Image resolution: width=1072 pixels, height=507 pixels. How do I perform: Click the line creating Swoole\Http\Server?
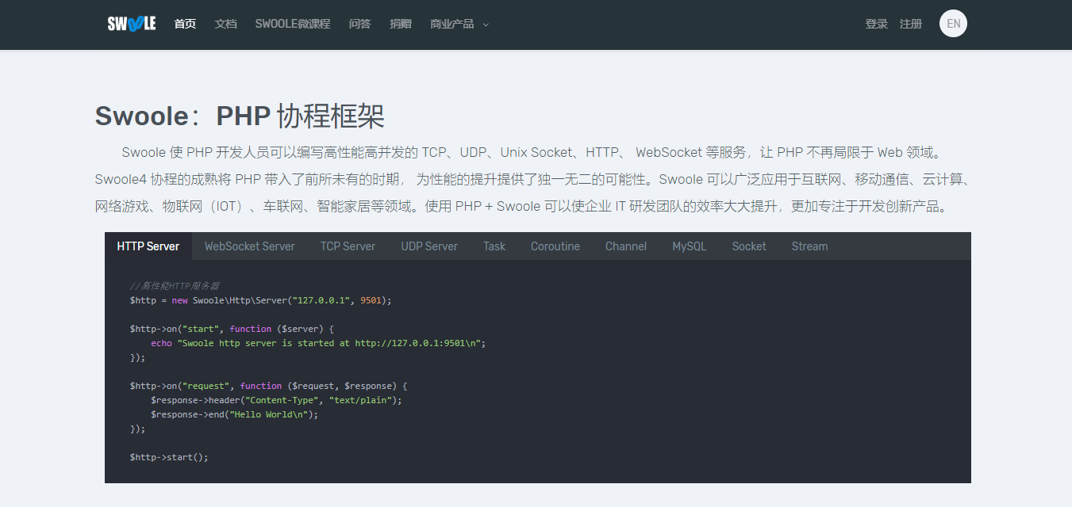pyautogui.click(x=261, y=300)
